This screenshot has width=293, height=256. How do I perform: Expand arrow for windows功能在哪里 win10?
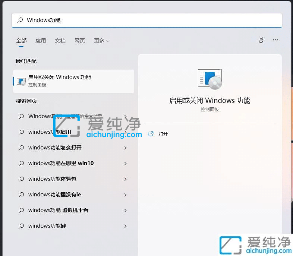125,164
